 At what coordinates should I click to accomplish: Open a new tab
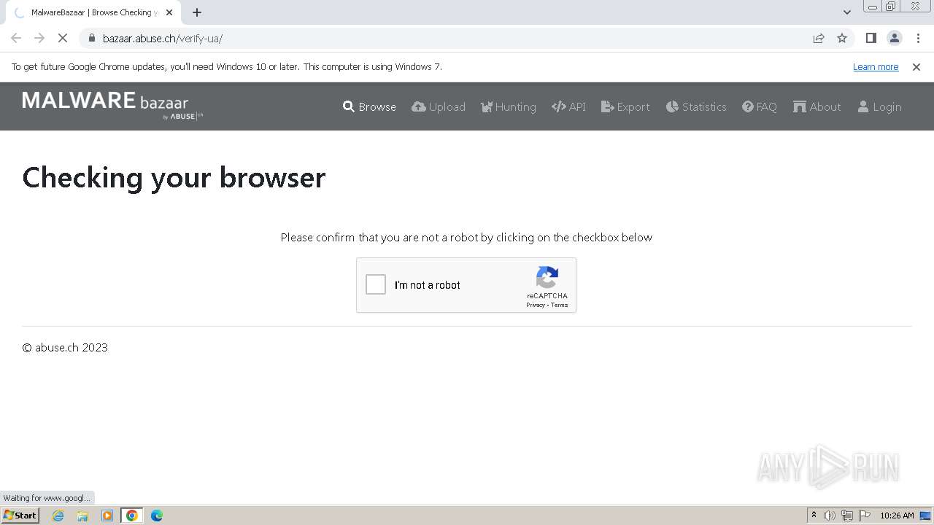click(x=197, y=12)
